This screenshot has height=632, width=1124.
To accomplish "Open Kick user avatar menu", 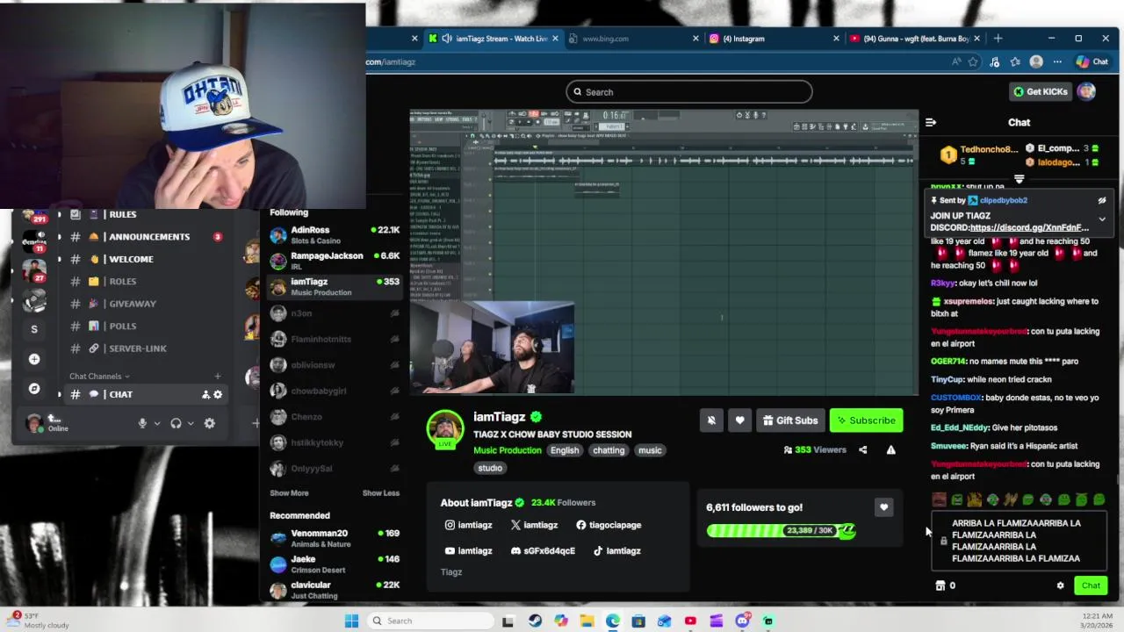I will tap(1087, 91).
